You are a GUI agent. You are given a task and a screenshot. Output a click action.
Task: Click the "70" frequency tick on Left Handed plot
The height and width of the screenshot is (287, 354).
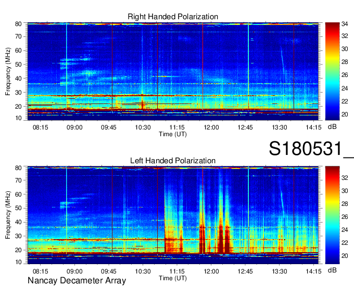click(x=18, y=180)
